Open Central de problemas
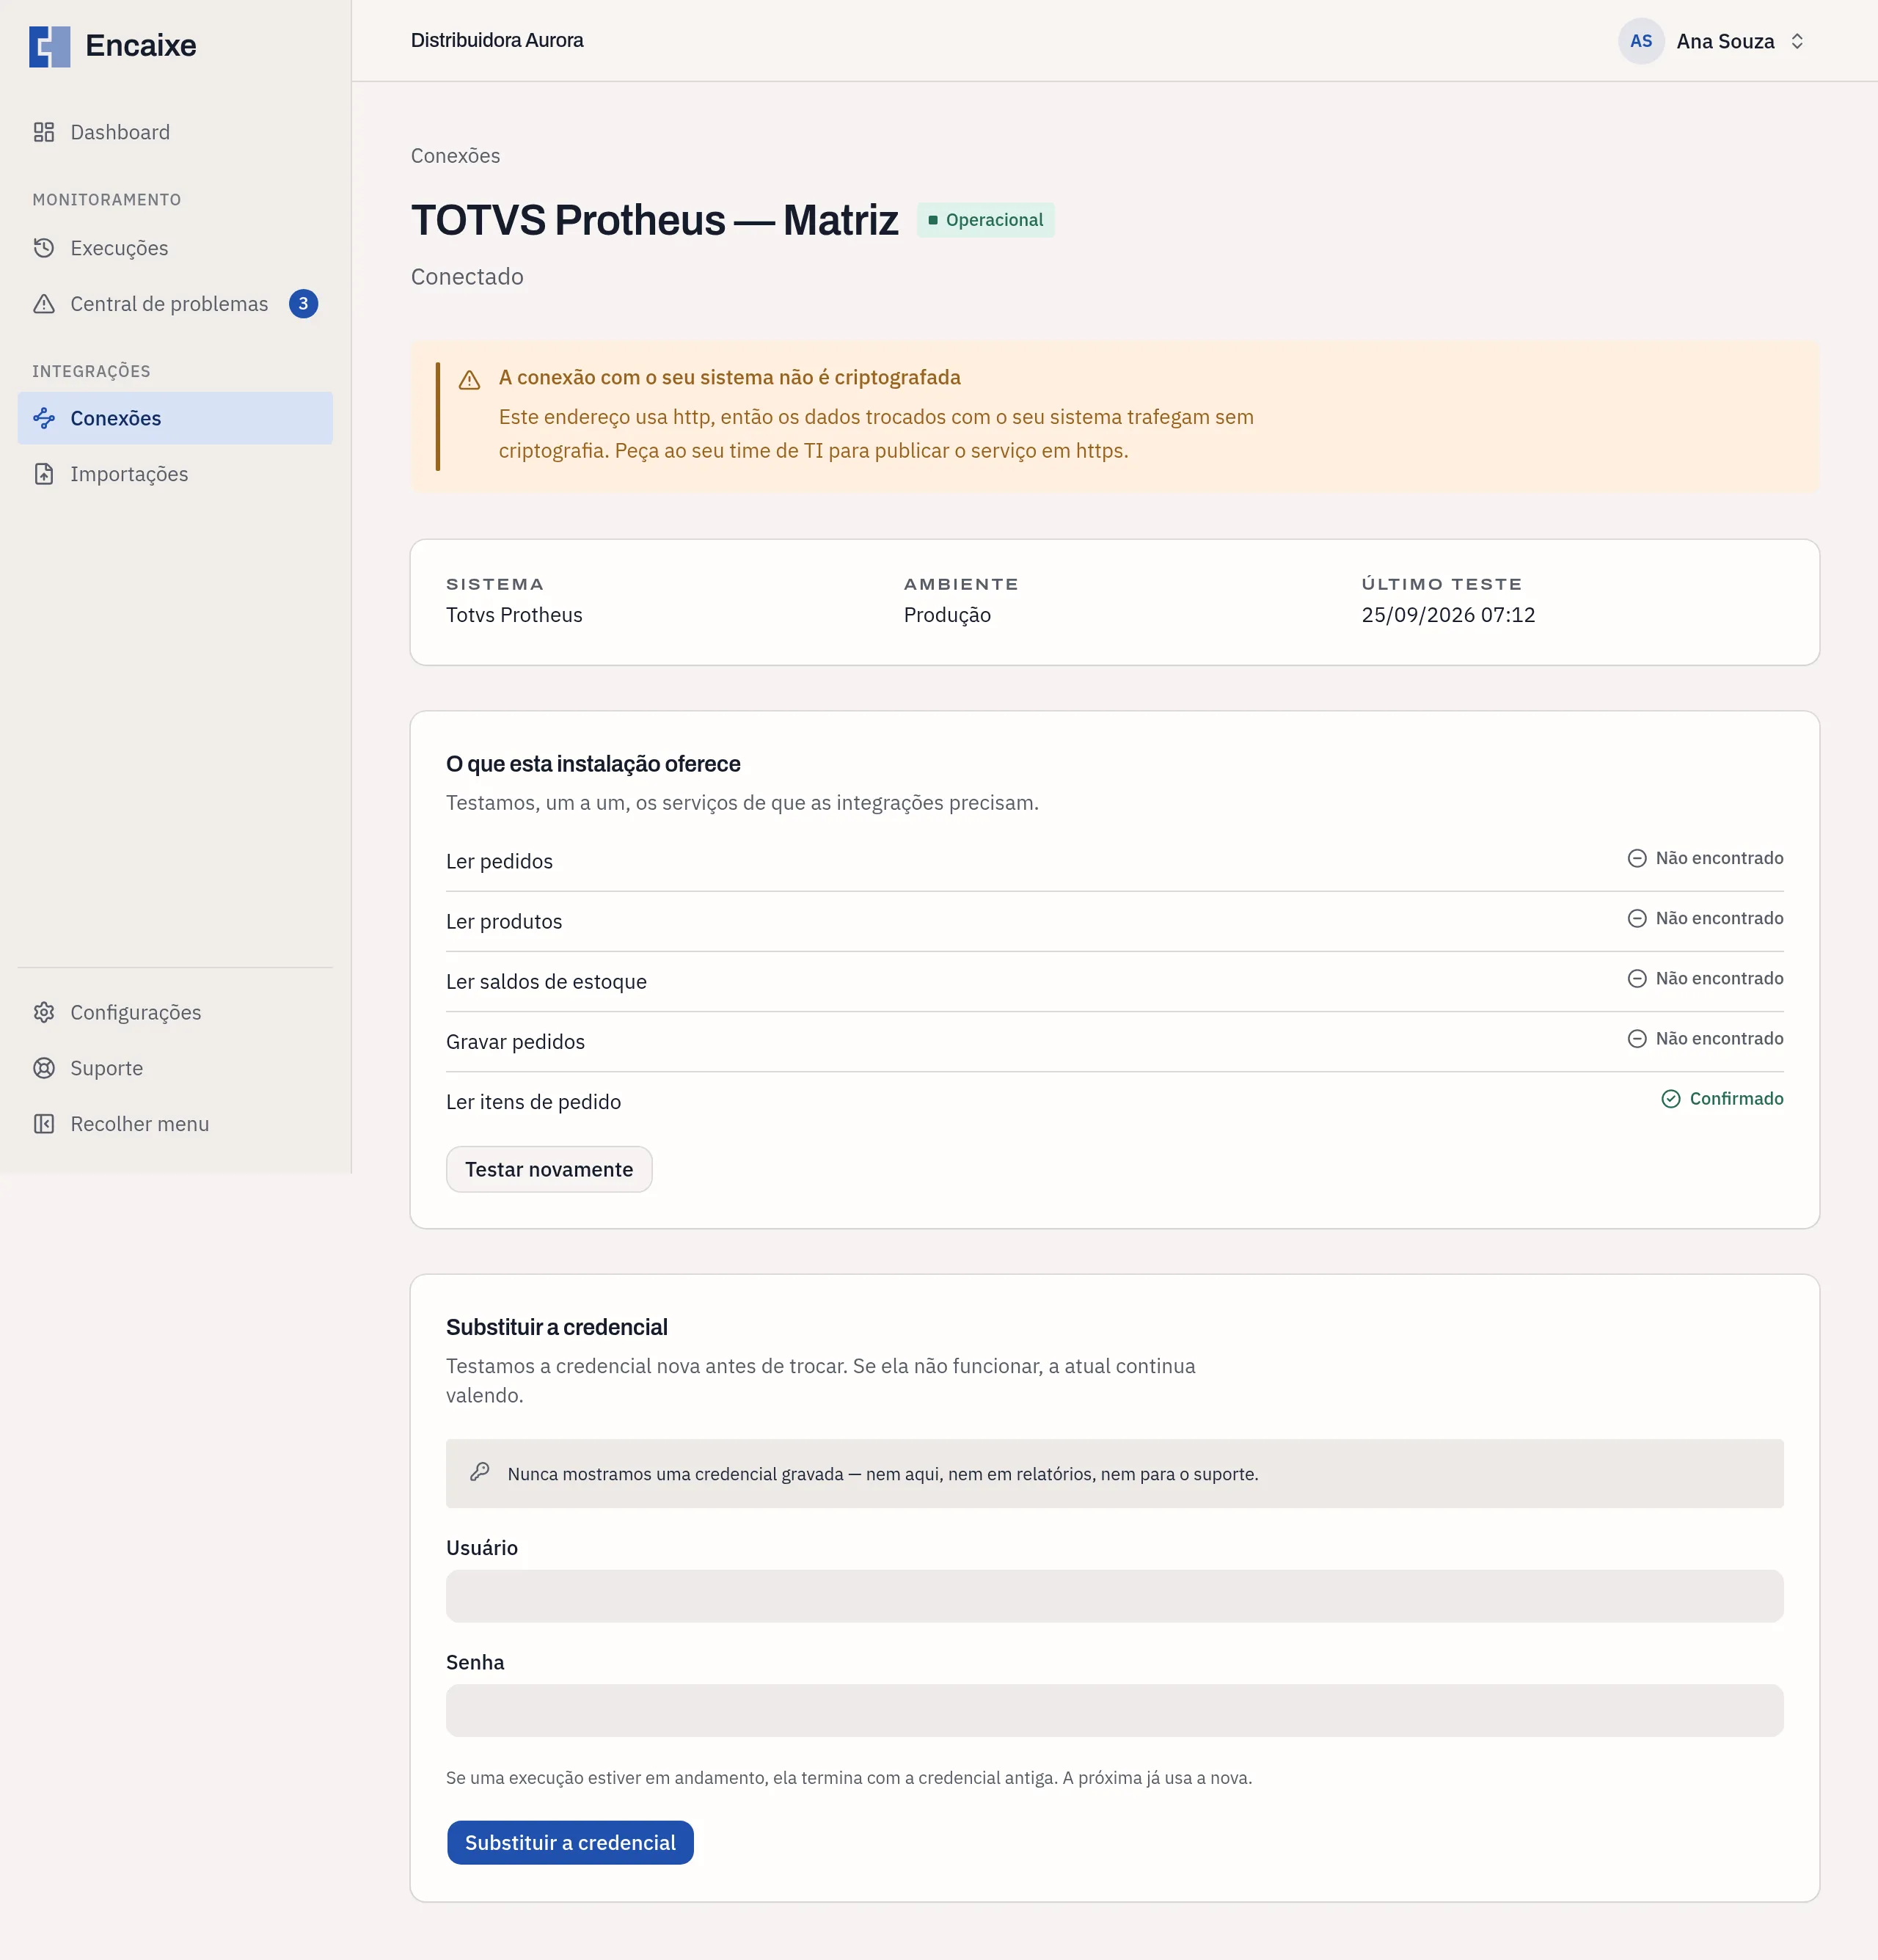 point(175,304)
